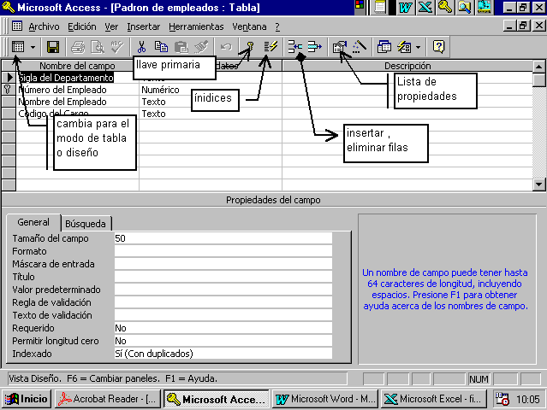
Task: Click the Texto de validación field
Action: pyautogui.click(x=223, y=315)
